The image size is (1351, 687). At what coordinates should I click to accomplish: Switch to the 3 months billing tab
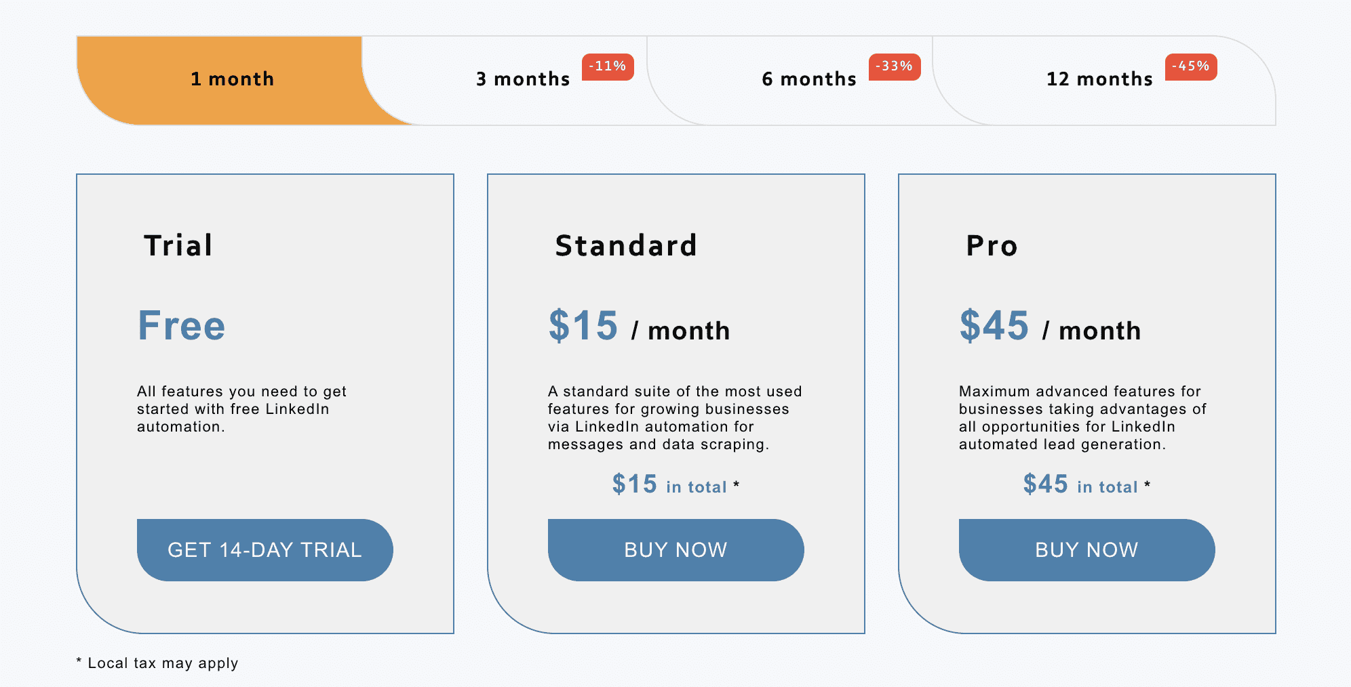(x=522, y=79)
